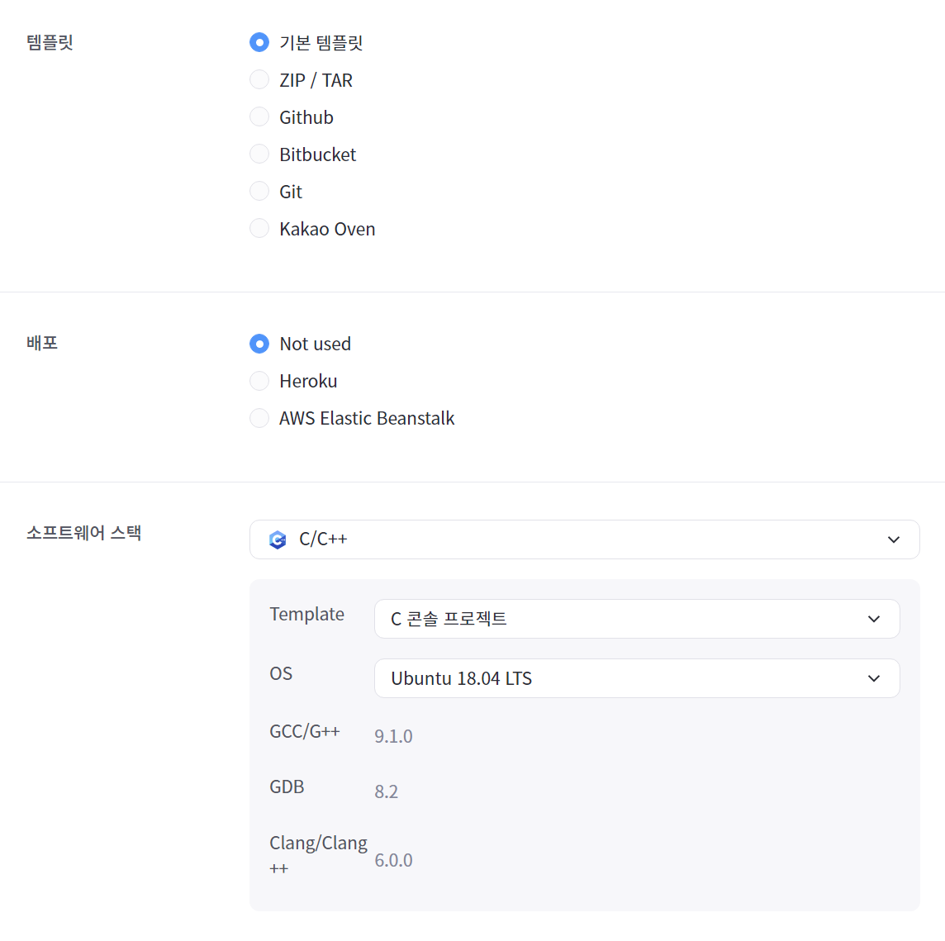Select Github as template source
This screenshot has width=945, height=941.
click(x=259, y=117)
